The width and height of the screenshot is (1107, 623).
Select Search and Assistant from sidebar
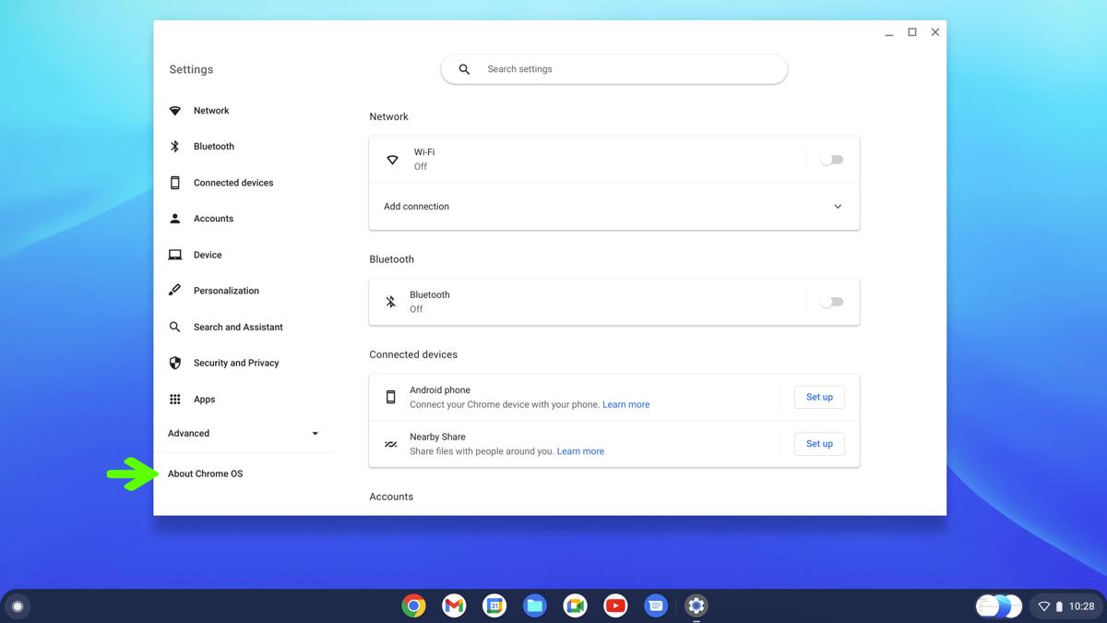click(237, 326)
